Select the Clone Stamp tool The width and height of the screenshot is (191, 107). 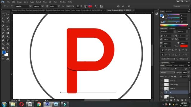click(x=3, y=29)
